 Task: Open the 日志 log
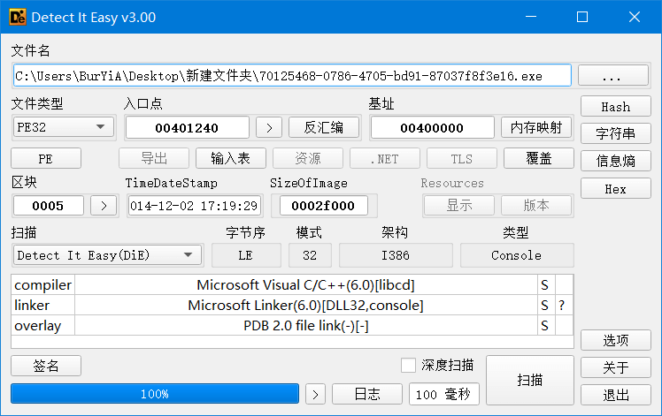[x=367, y=394]
